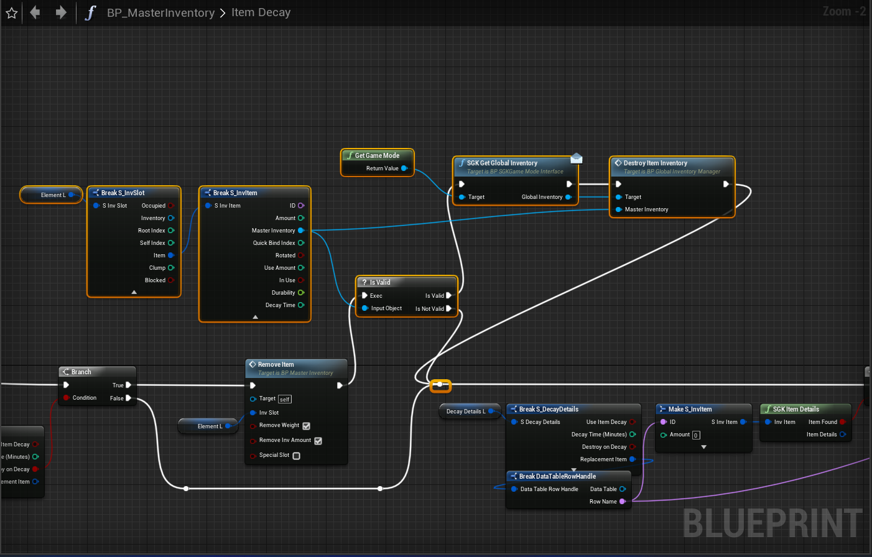Click the Amount value field on Make S_InvItem
Screen dimensions: 872x557
pos(696,435)
